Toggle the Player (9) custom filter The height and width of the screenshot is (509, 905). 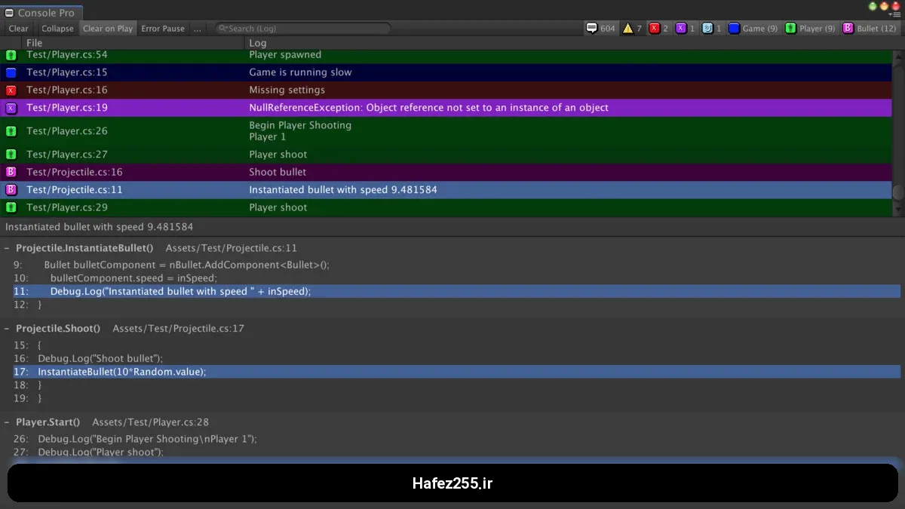[810, 29]
